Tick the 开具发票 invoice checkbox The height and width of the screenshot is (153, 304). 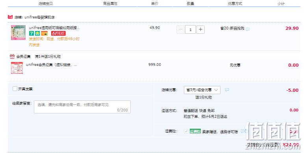tap(15, 89)
